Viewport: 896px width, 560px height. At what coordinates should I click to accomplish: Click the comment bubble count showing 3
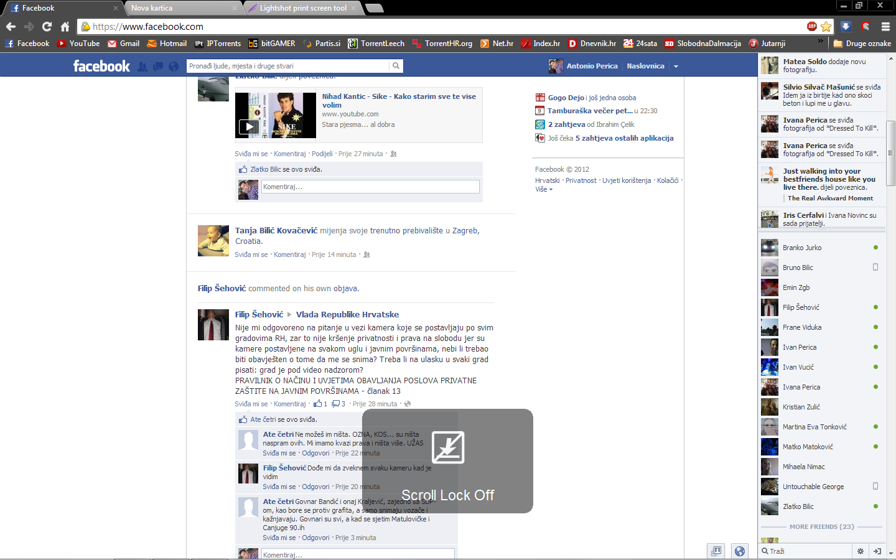tap(338, 404)
